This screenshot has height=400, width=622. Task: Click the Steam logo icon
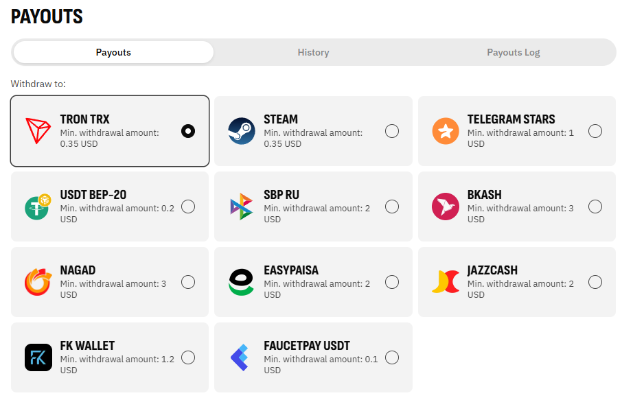pos(242,131)
